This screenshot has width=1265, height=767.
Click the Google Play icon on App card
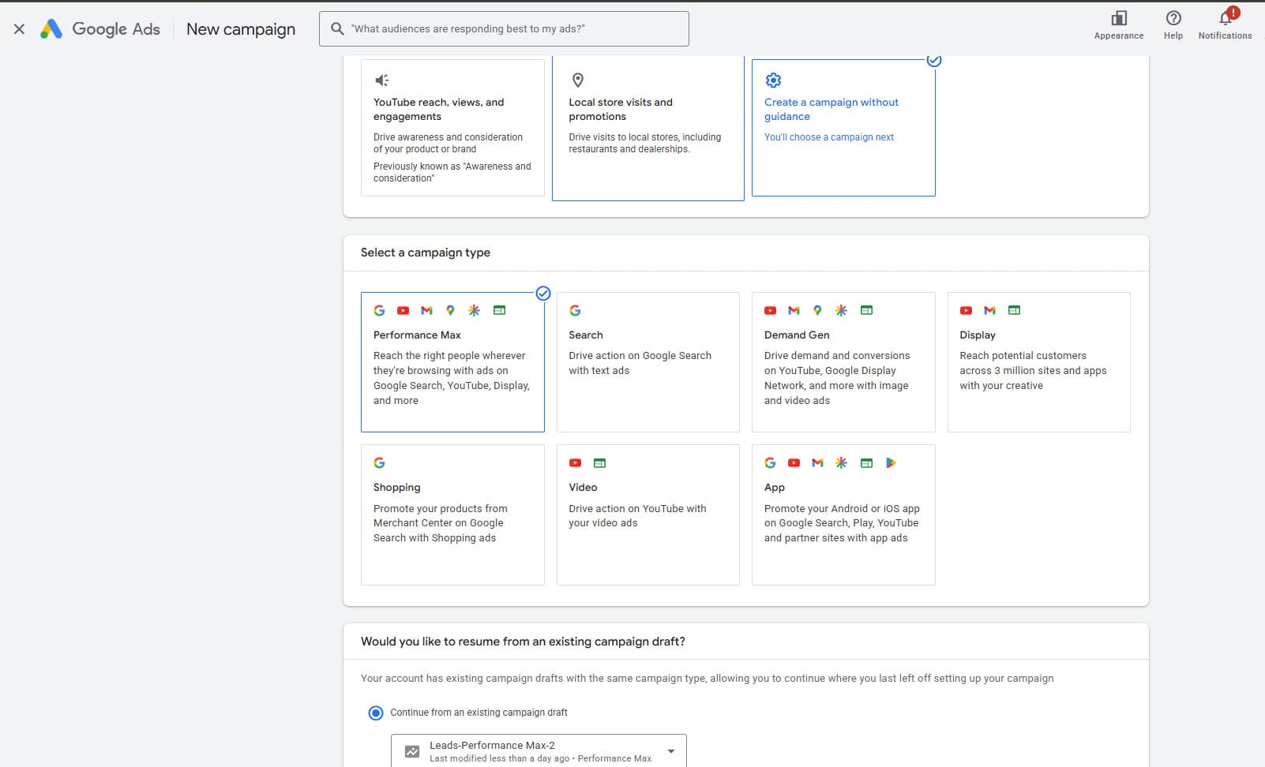891,462
